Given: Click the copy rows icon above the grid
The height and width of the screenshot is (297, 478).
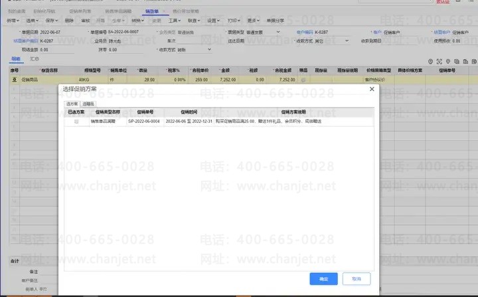Looking at the screenshot, I should [457, 61].
